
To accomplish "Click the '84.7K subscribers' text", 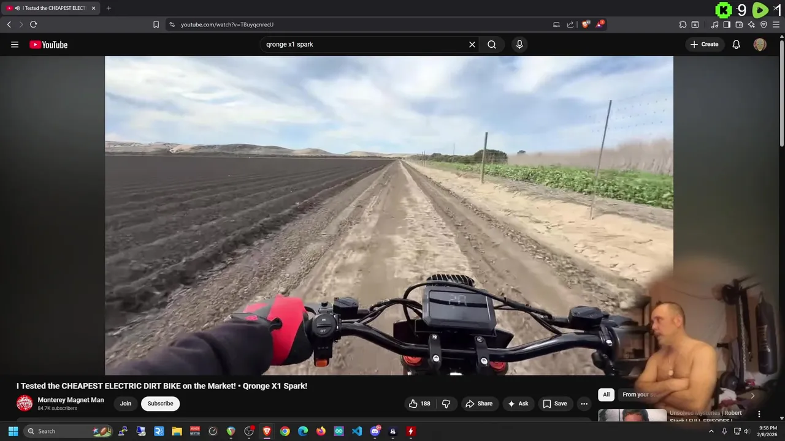I will (57, 409).
